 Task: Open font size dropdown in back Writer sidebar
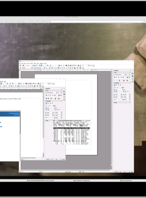coord(129,75)
